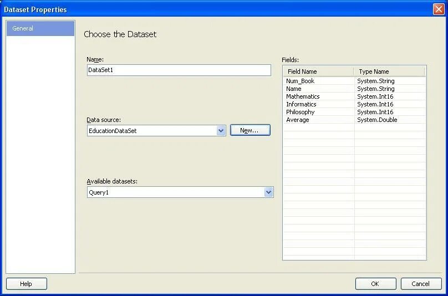Select the Philosophy field row
Screen dimensions: 448x296
(x=301, y=112)
